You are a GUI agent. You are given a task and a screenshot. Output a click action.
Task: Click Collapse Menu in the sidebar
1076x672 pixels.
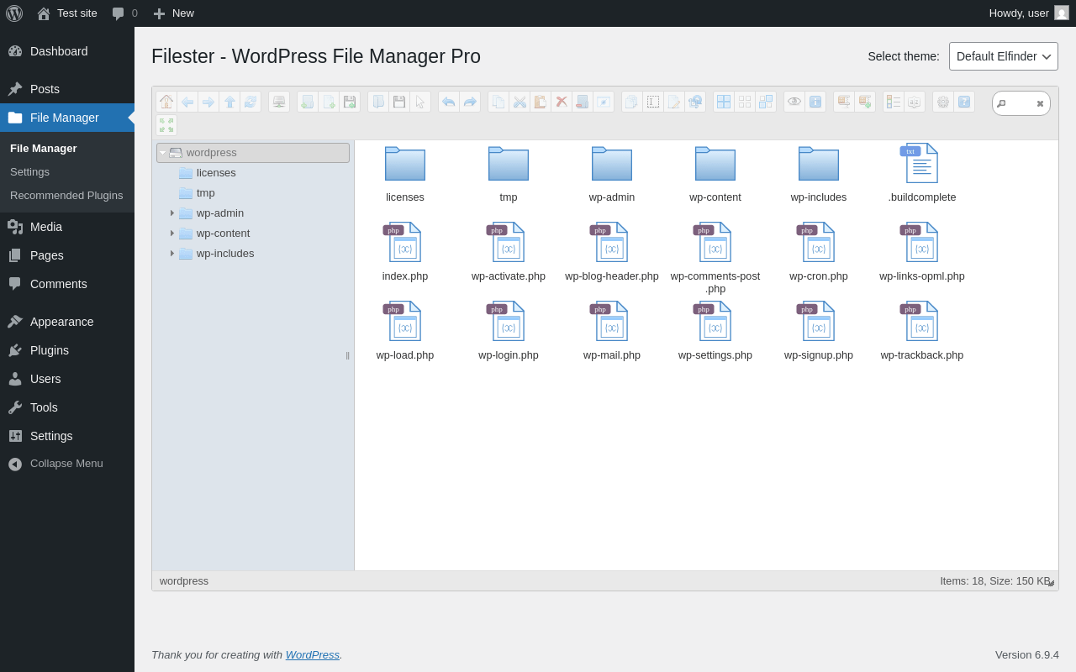tap(66, 464)
